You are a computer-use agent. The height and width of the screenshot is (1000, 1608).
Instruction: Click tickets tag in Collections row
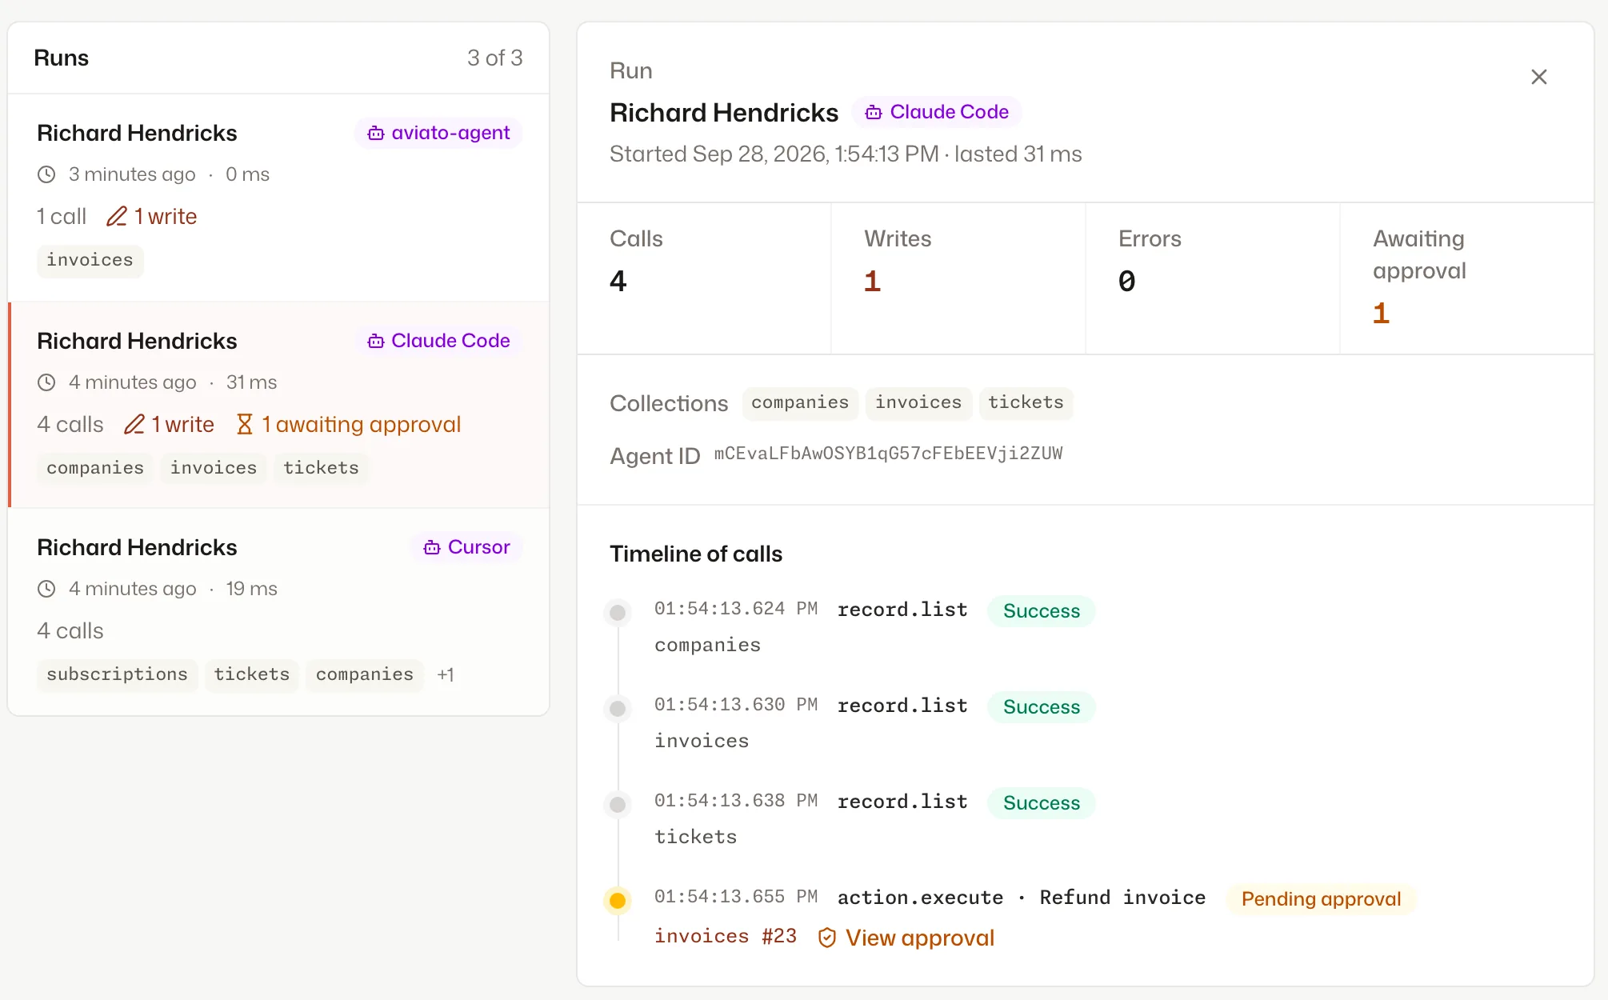click(x=1026, y=403)
